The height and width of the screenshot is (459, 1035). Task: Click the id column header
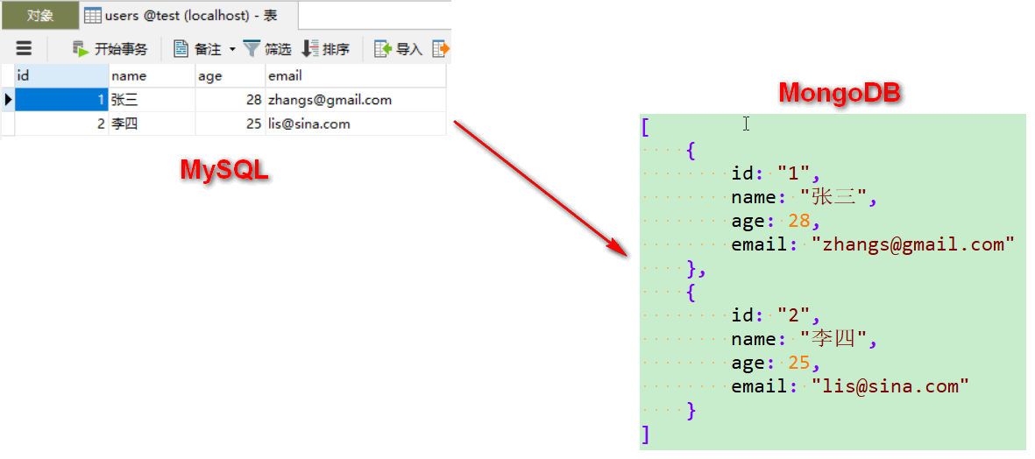coord(61,76)
